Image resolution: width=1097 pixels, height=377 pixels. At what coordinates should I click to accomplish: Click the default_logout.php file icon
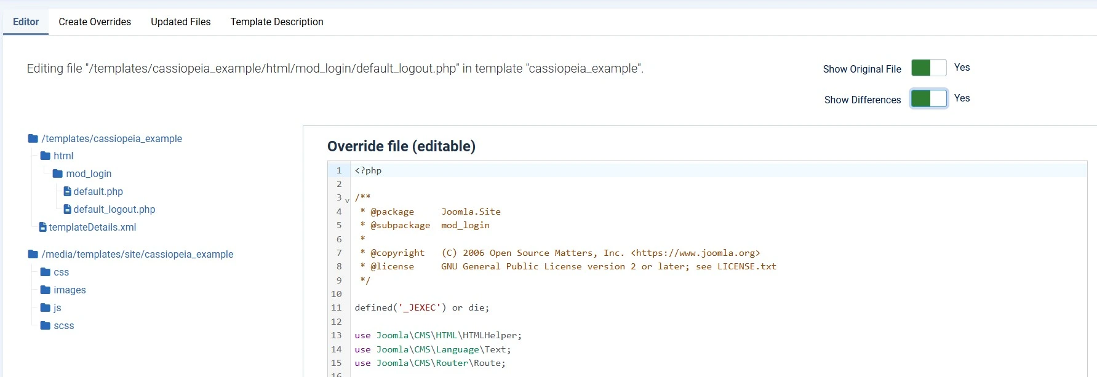pos(68,209)
